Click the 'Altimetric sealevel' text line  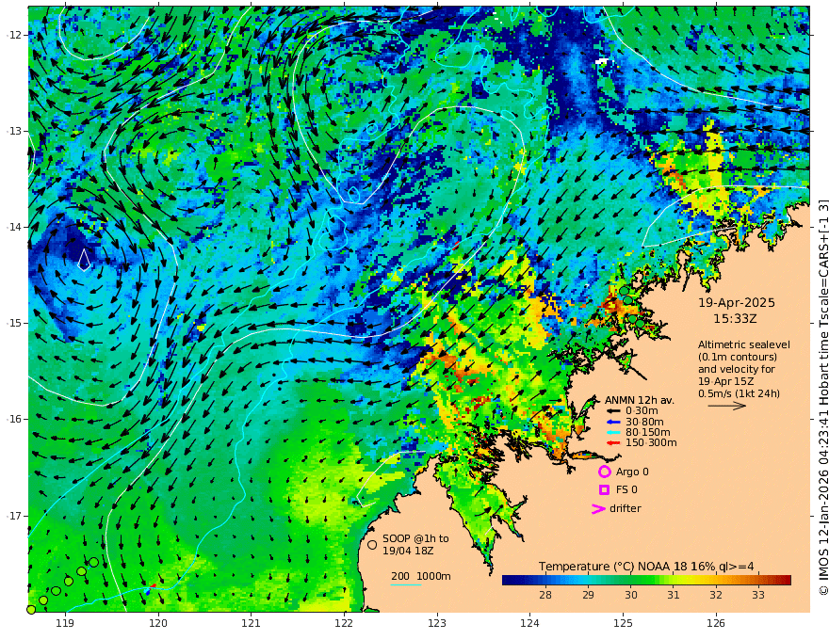(x=744, y=344)
